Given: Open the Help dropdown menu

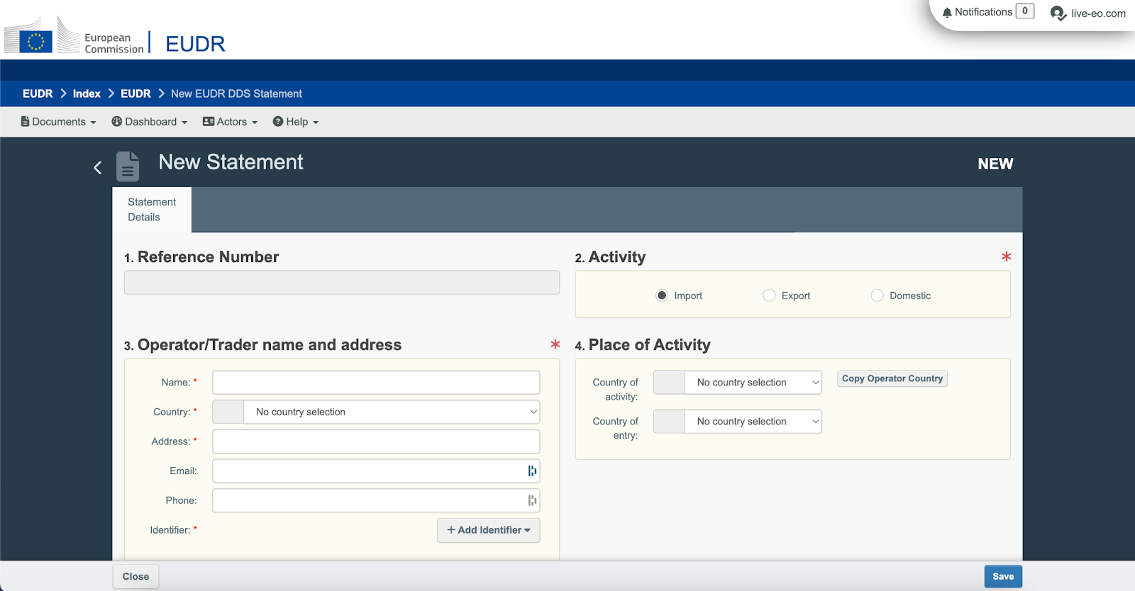Looking at the screenshot, I should pyautogui.click(x=296, y=122).
